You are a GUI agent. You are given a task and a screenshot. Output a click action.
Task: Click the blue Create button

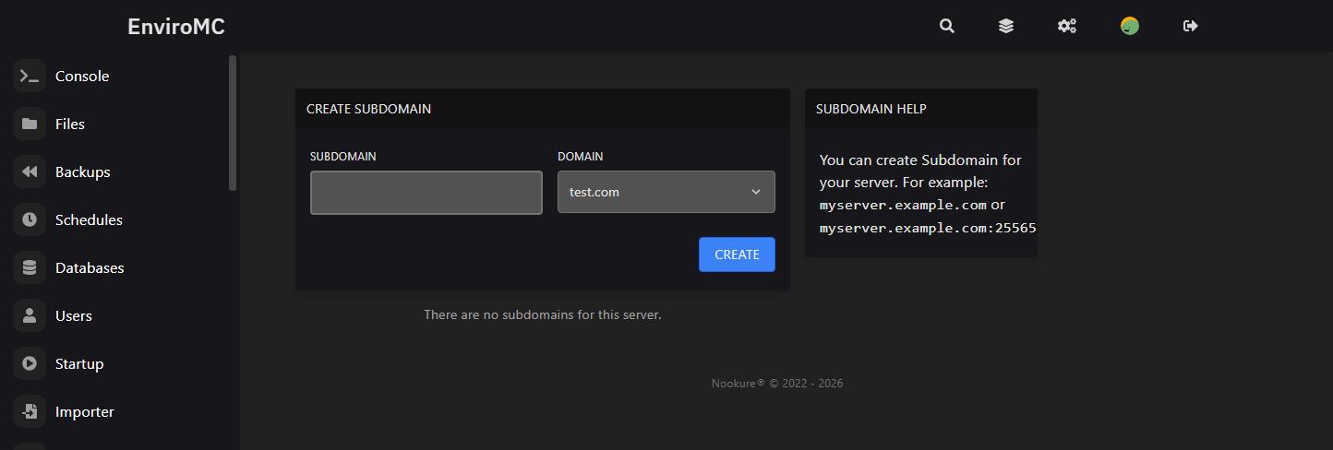pos(737,255)
